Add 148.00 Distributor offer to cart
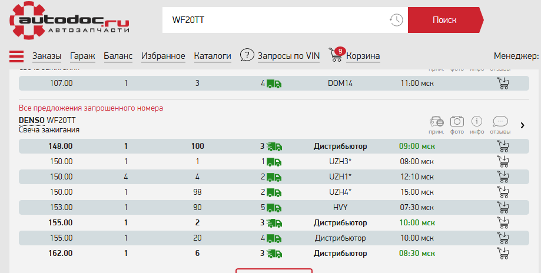Image resolution: width=541 pixels, height=273 pixels. pyautogui.click(x=503, y=146)
